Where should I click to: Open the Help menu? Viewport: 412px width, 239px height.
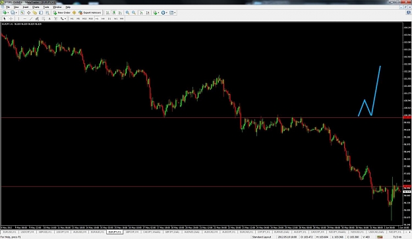(x=68, y=7)
